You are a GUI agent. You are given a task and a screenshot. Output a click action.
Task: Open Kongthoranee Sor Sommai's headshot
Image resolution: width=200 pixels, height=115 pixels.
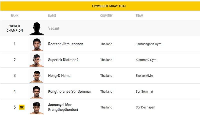point(37,91)
